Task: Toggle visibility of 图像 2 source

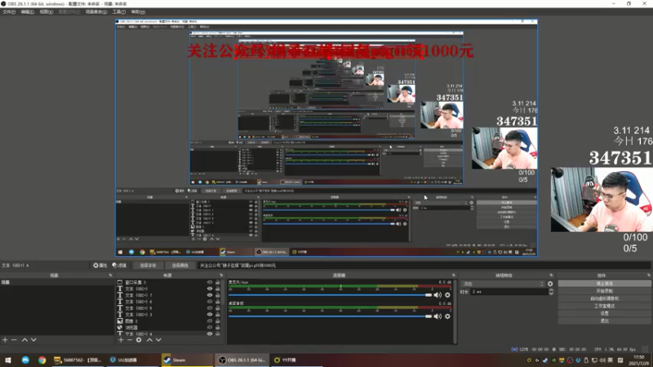Action: coord(210,321)
